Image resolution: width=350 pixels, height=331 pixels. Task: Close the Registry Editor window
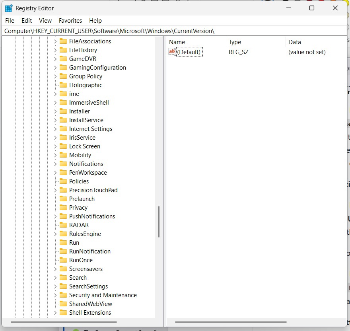click(x=335, y=8)
